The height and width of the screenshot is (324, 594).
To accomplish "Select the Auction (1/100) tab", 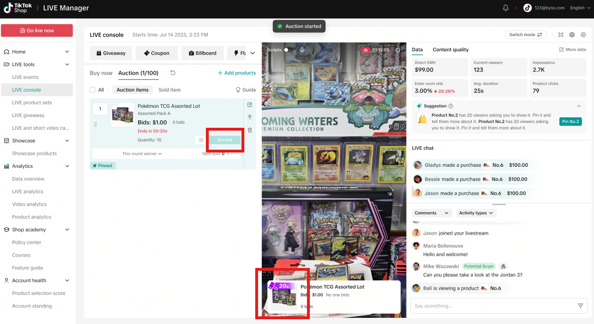I will 138,73.
